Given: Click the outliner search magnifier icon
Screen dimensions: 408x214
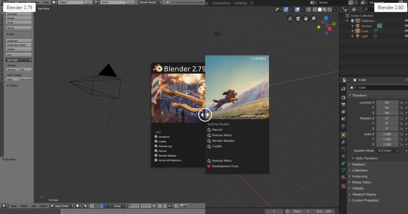Looking at the screenshot, I should [x=366, y=9].
